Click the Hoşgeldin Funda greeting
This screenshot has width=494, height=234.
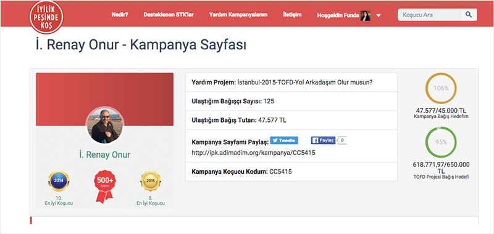click(x=338, y=15)
